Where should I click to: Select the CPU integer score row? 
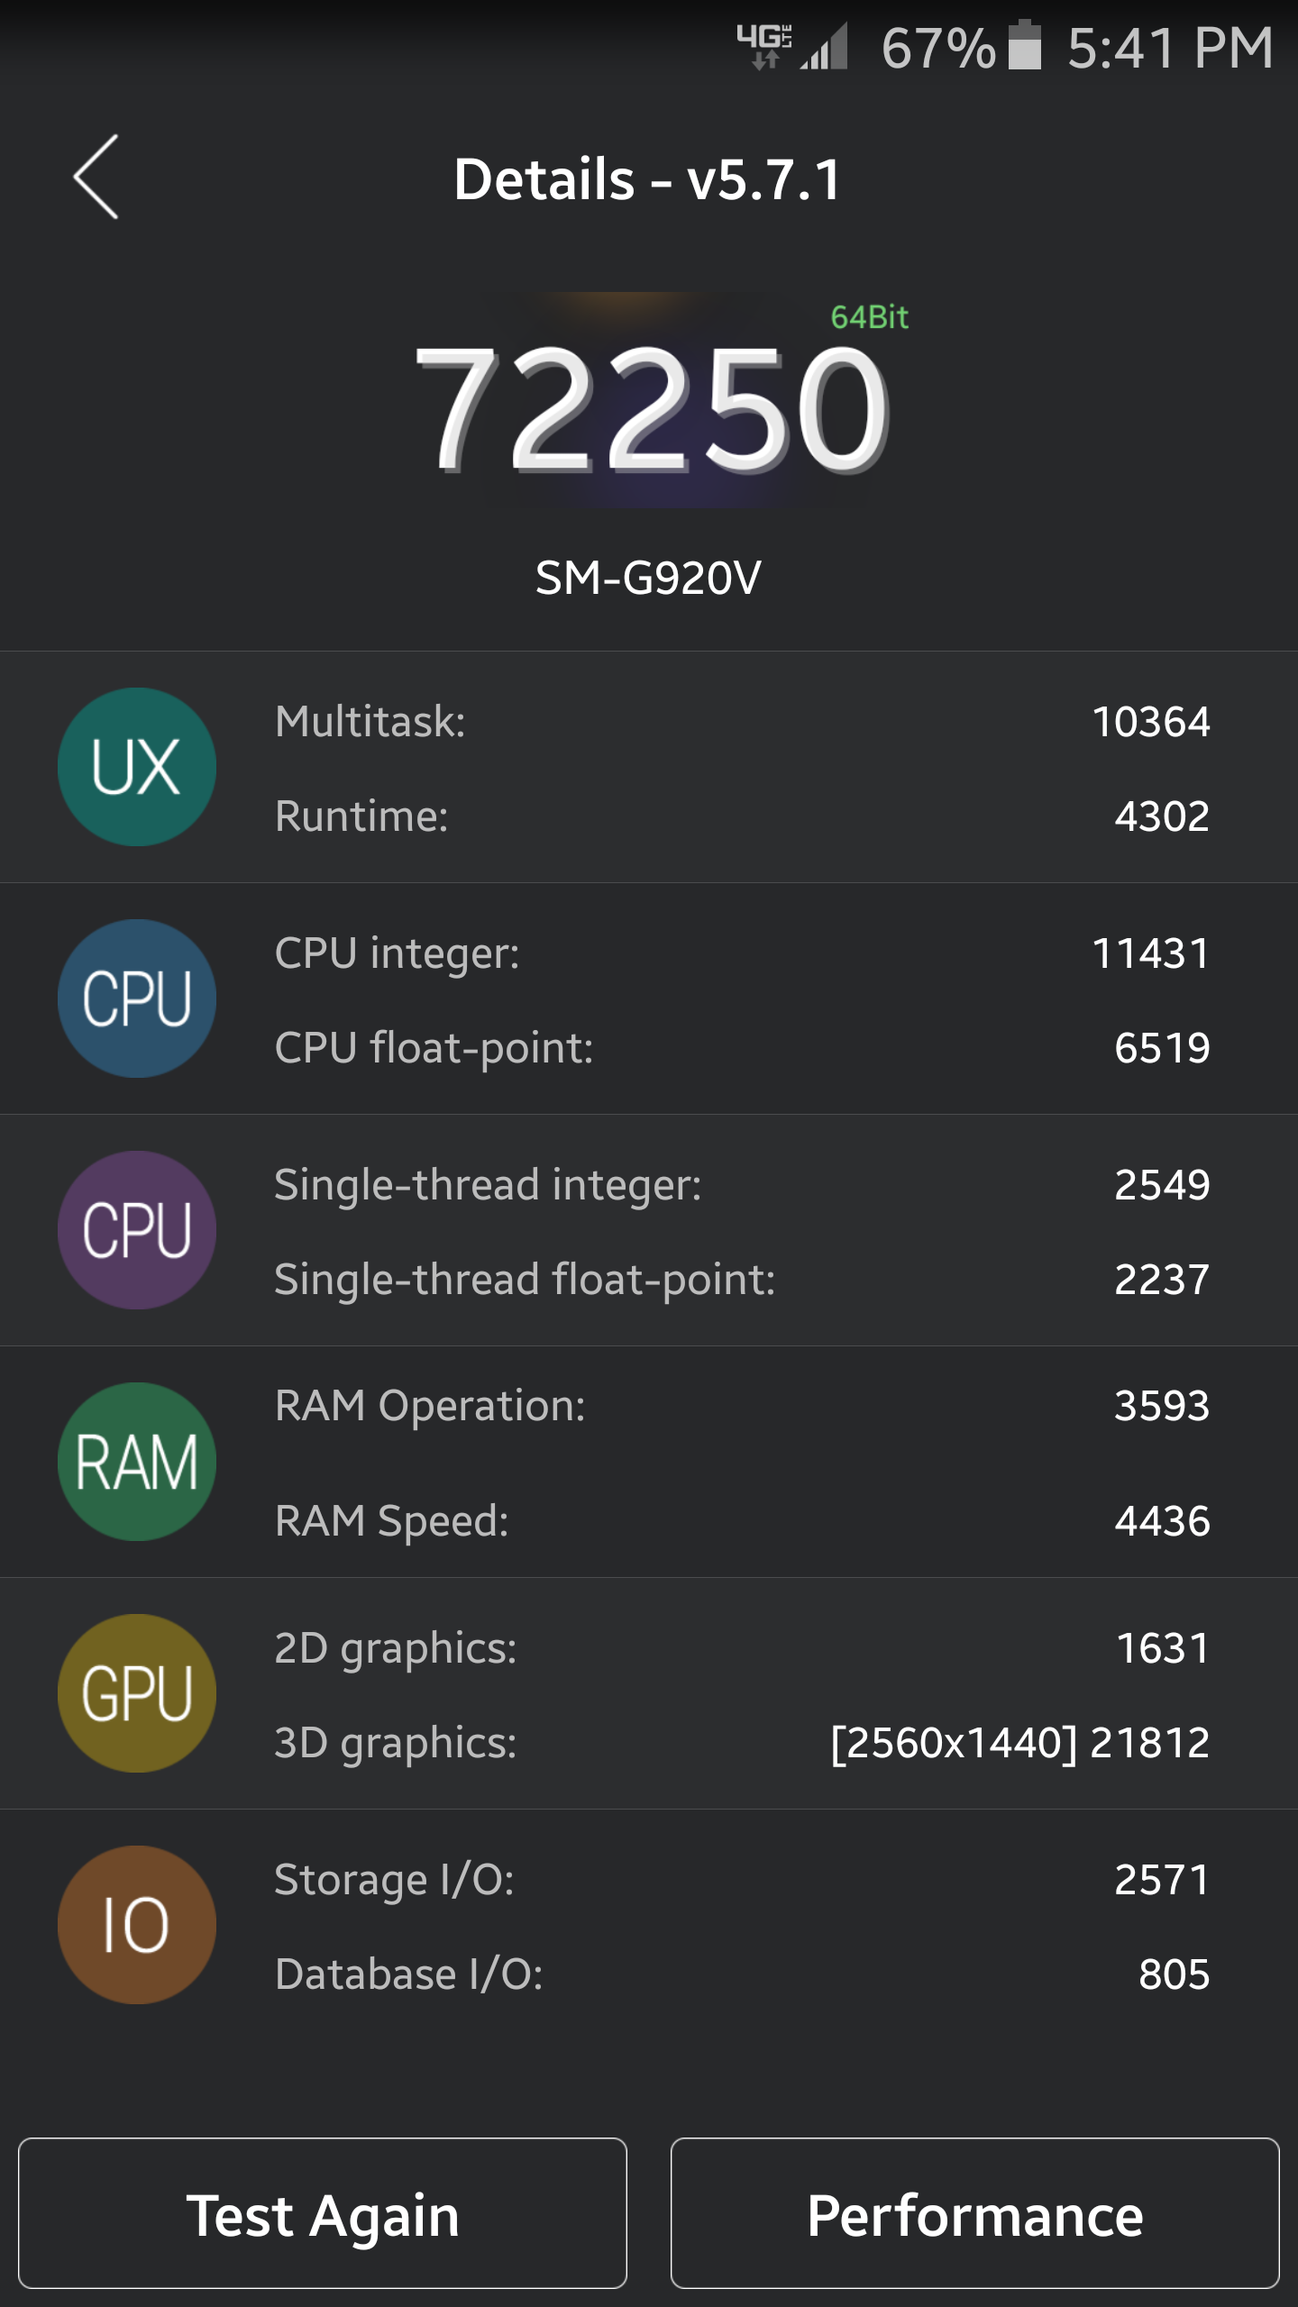(741, 953)
